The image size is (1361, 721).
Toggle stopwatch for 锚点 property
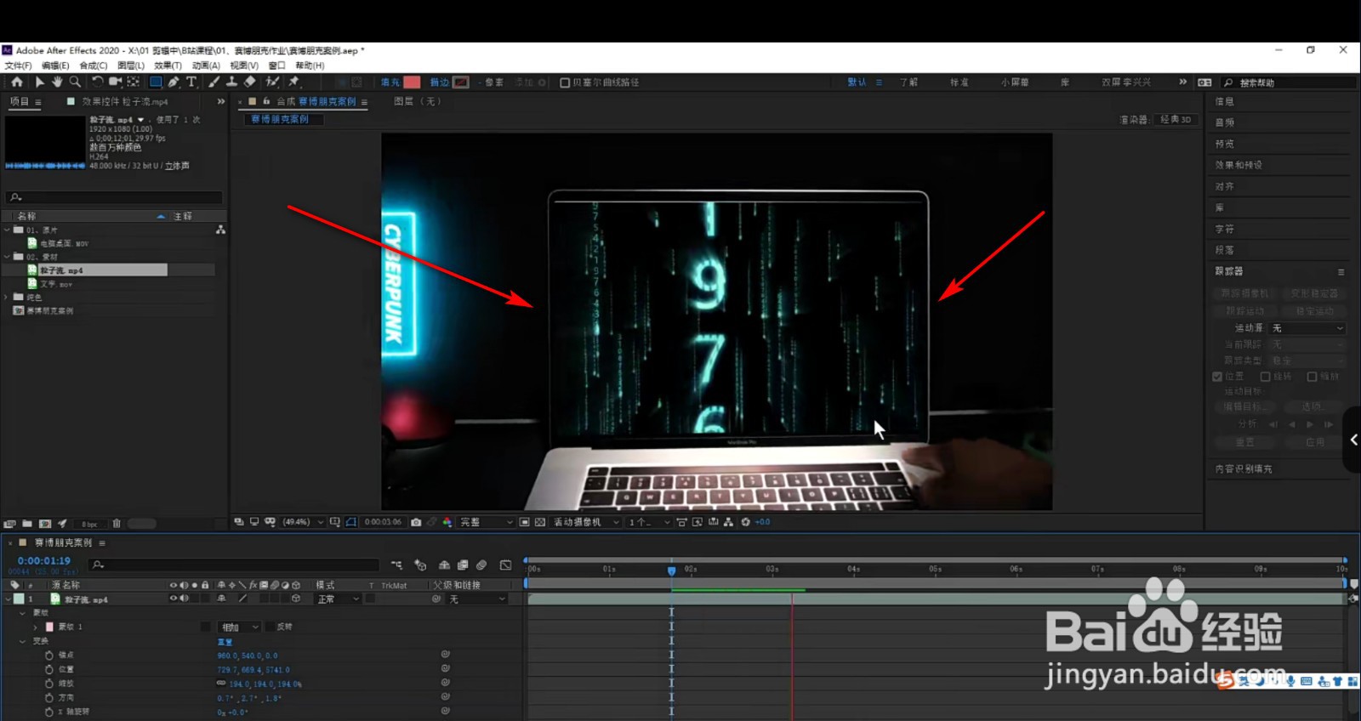coord(49,656)
